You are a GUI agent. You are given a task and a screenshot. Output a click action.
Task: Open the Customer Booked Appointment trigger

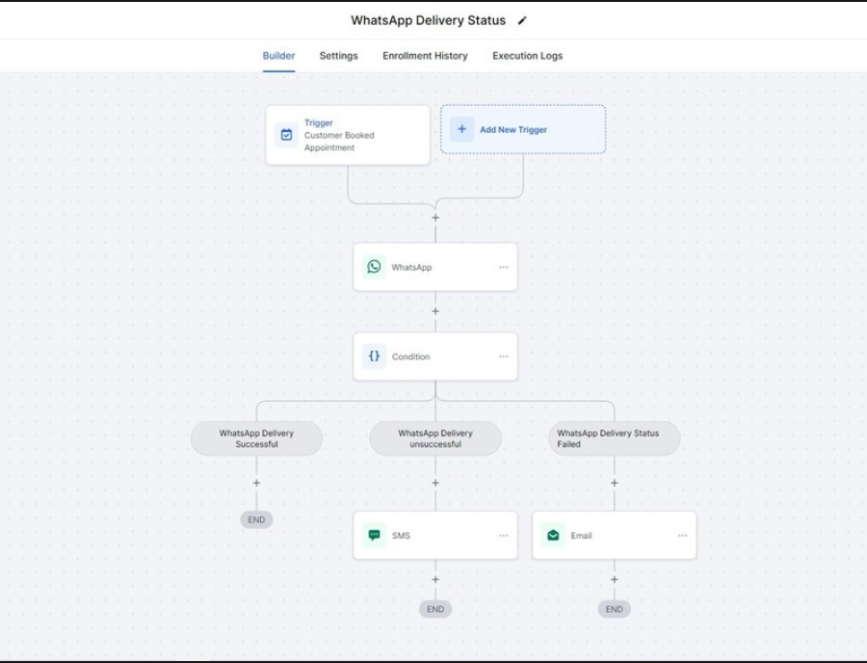coord(348,135)
